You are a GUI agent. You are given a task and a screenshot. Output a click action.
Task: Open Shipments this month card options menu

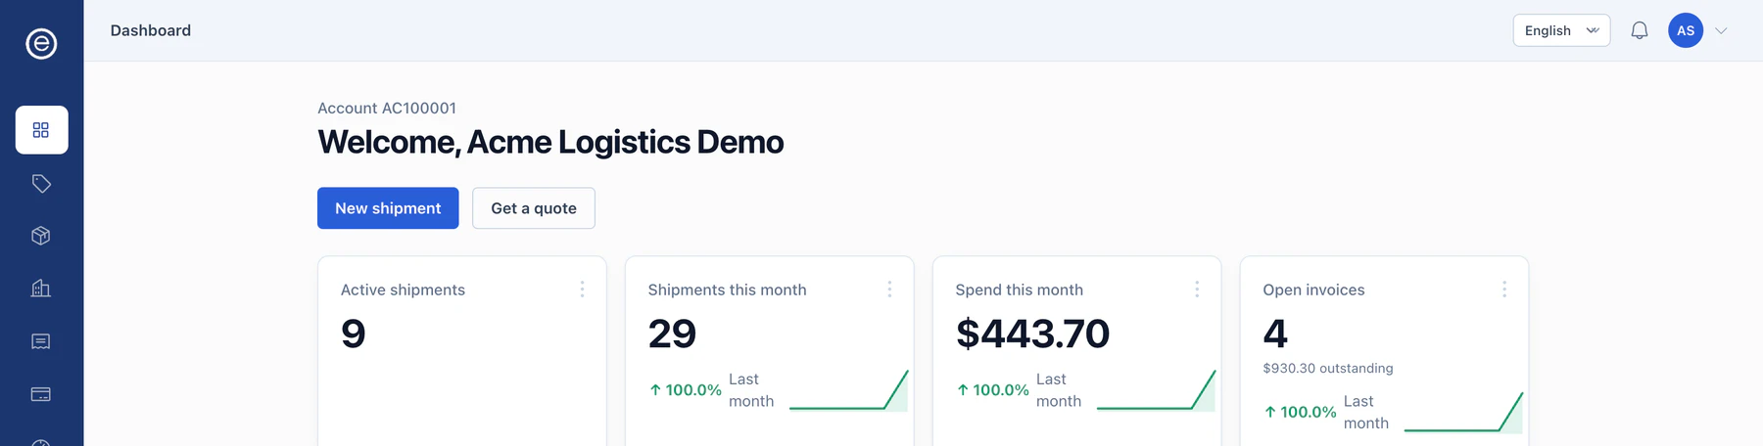(x=889, y=290)
